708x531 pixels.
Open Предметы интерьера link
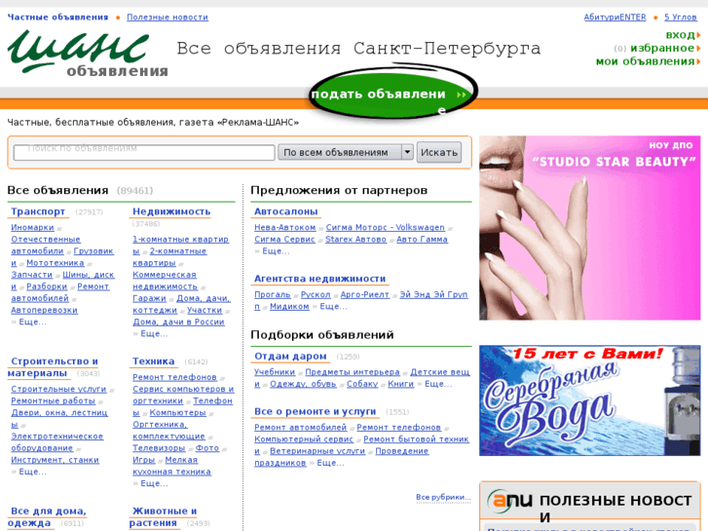[353, 372]
